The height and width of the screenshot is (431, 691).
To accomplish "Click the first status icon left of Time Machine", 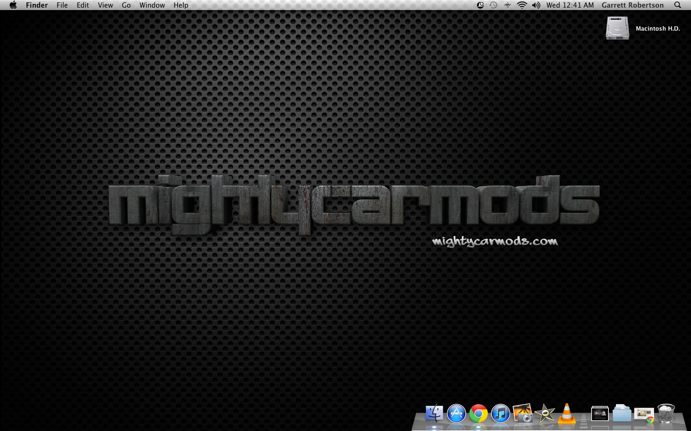I will pos(480,5).
